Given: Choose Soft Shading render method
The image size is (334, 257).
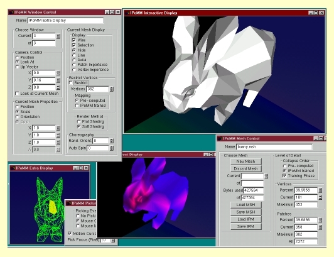Looking at the screenshot, I should (79, 127).
